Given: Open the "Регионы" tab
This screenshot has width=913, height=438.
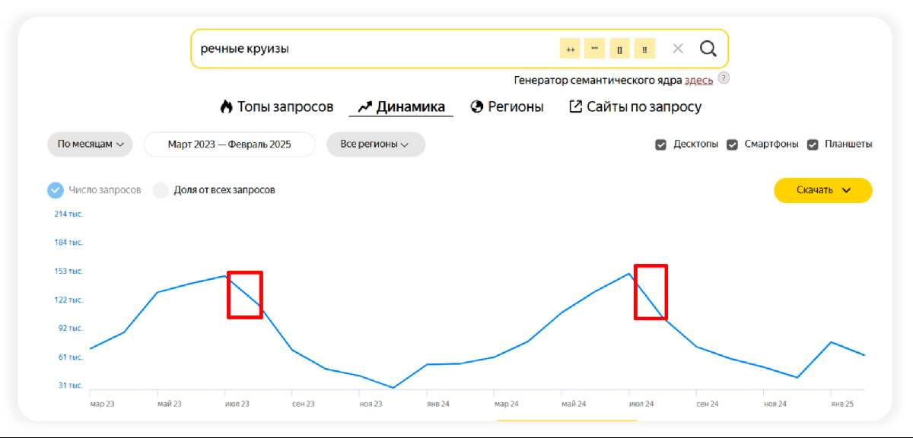Looking at the screenshot, I should 507,107.
